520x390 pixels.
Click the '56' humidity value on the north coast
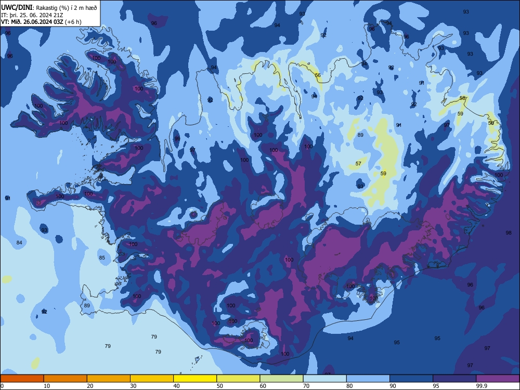318,75
